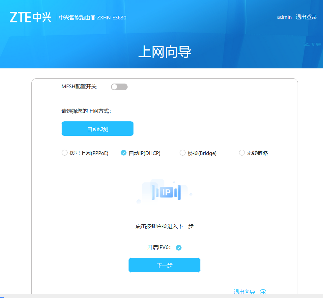
Task: Click the 点击按钮直接进入下一步 hint text
Action: [164, 226]
